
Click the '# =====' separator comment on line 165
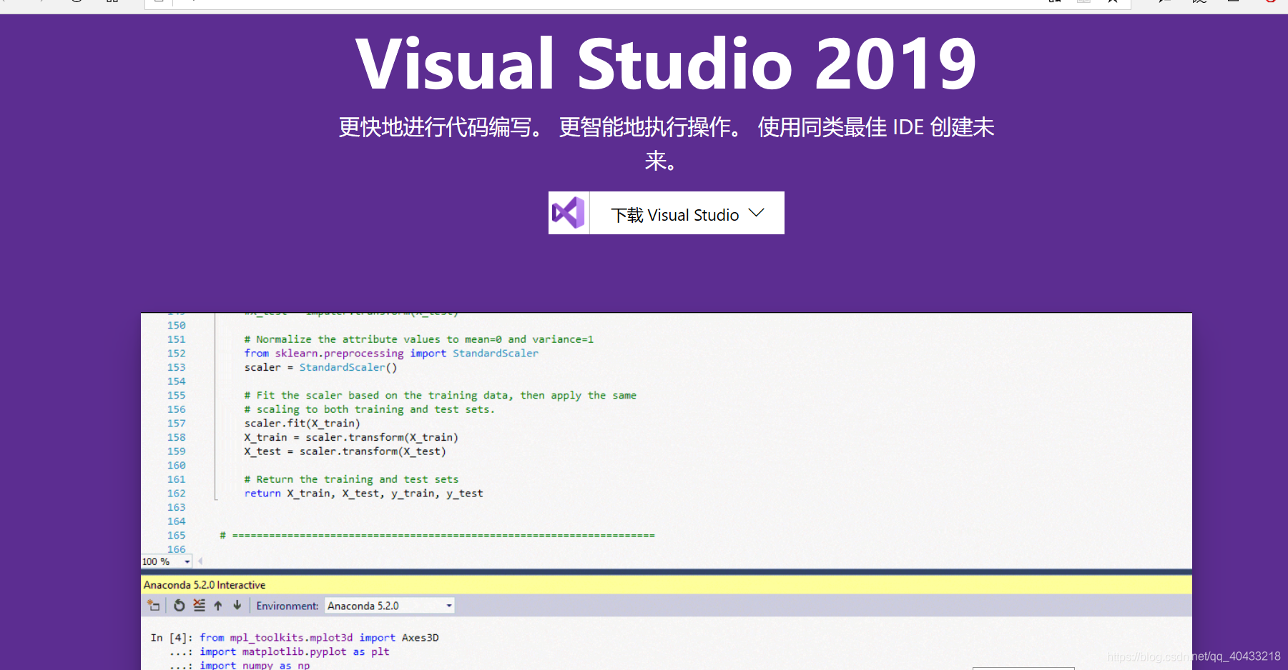437,536
